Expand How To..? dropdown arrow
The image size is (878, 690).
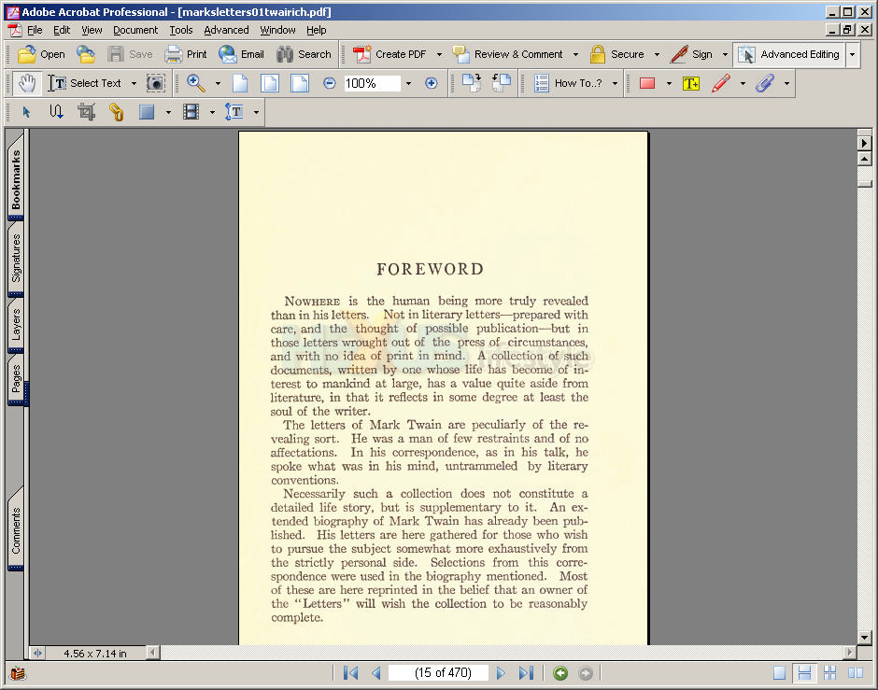tap(615, 83)
